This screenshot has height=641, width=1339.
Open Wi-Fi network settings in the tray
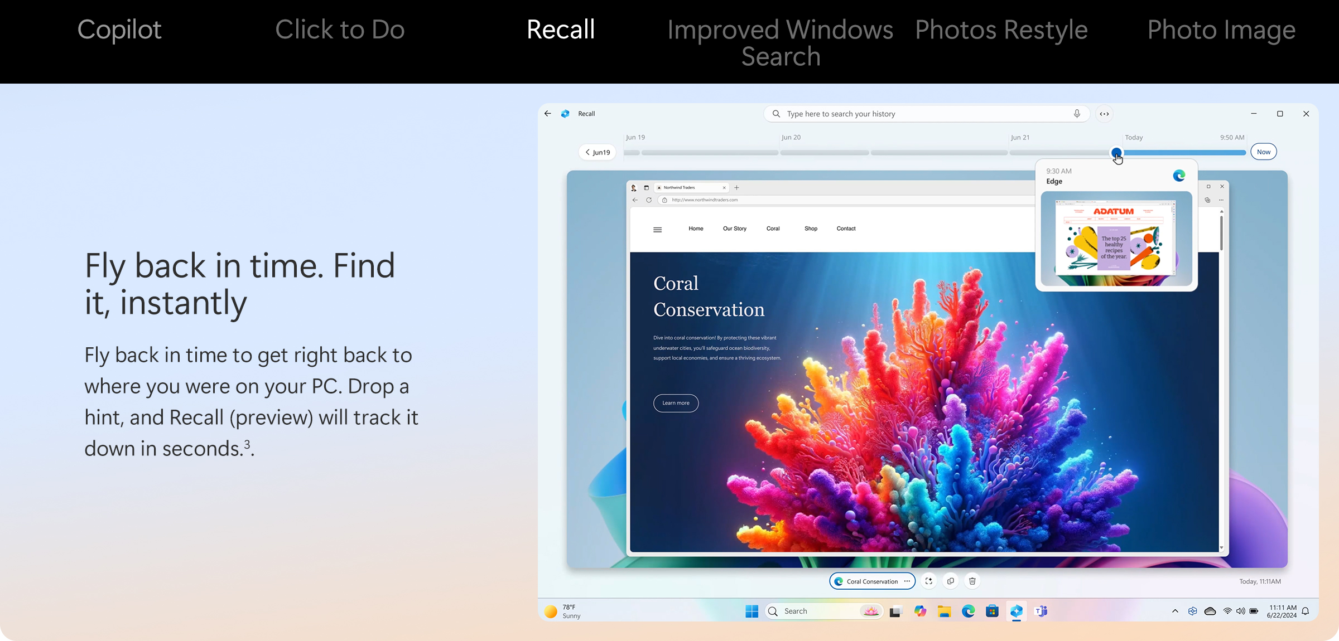pyautogui.click(x=1227, y=611)
